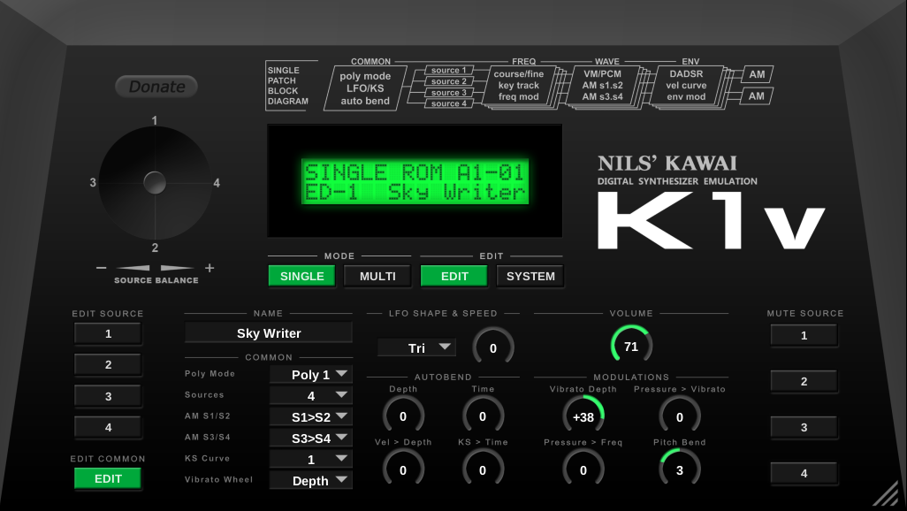Toggle the EDIT mode button

[x=454, y=276]
